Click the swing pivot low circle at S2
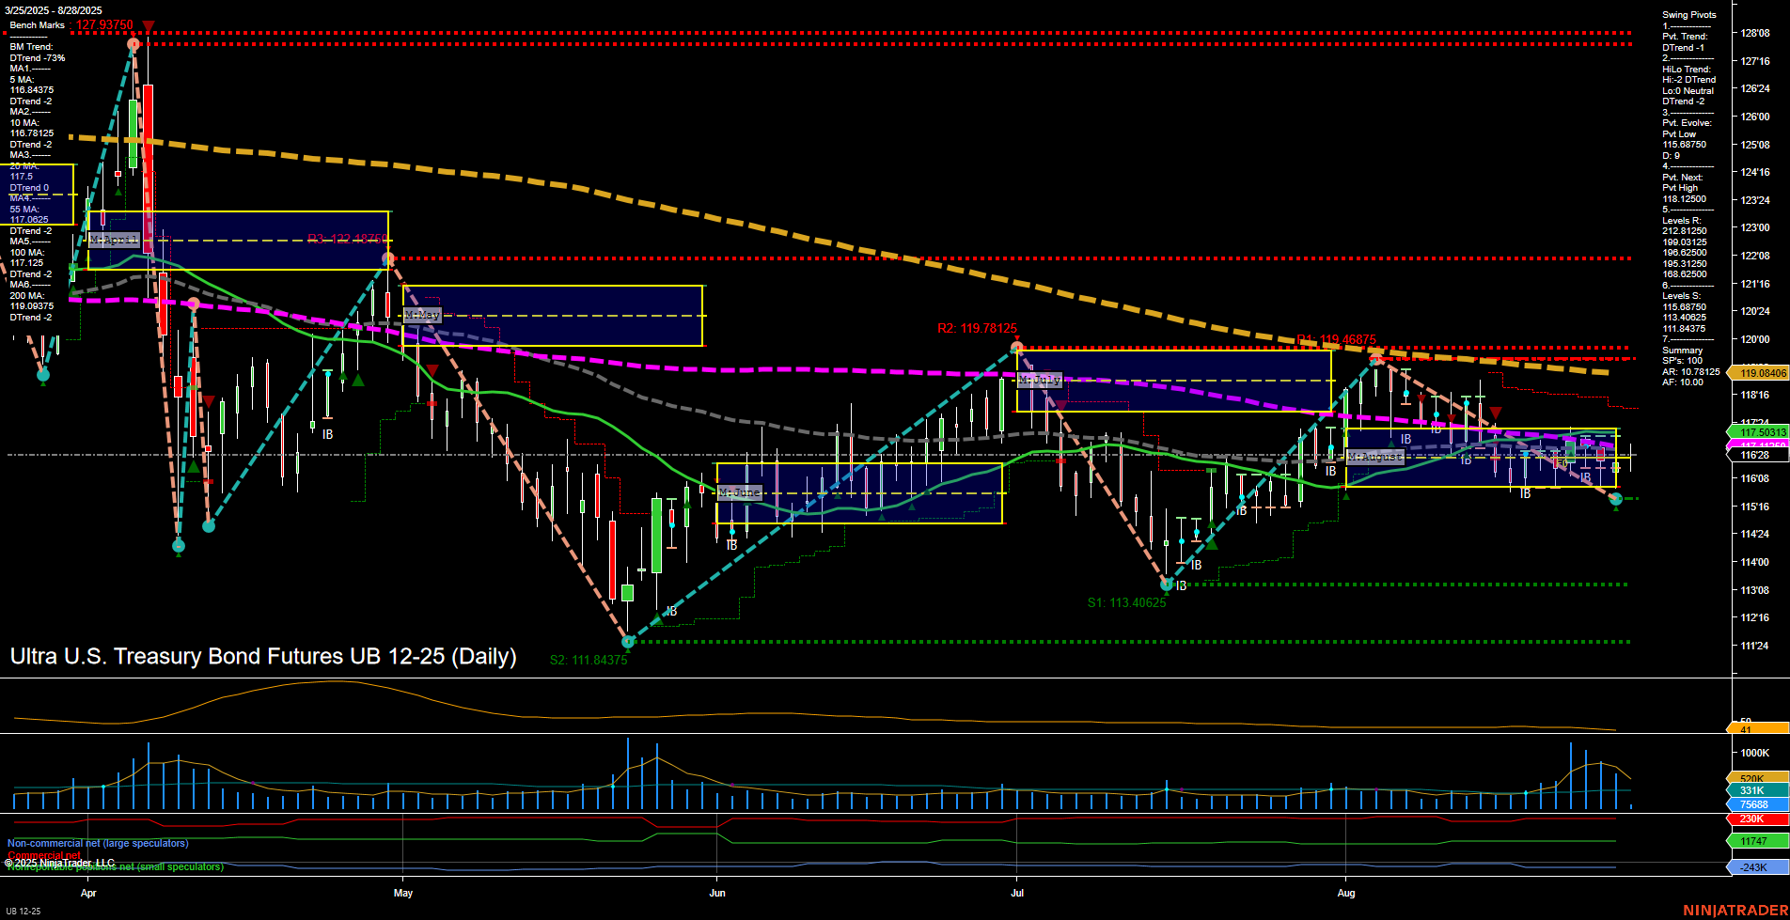Viewport: 1790px width, 920px height. (629, 642)
